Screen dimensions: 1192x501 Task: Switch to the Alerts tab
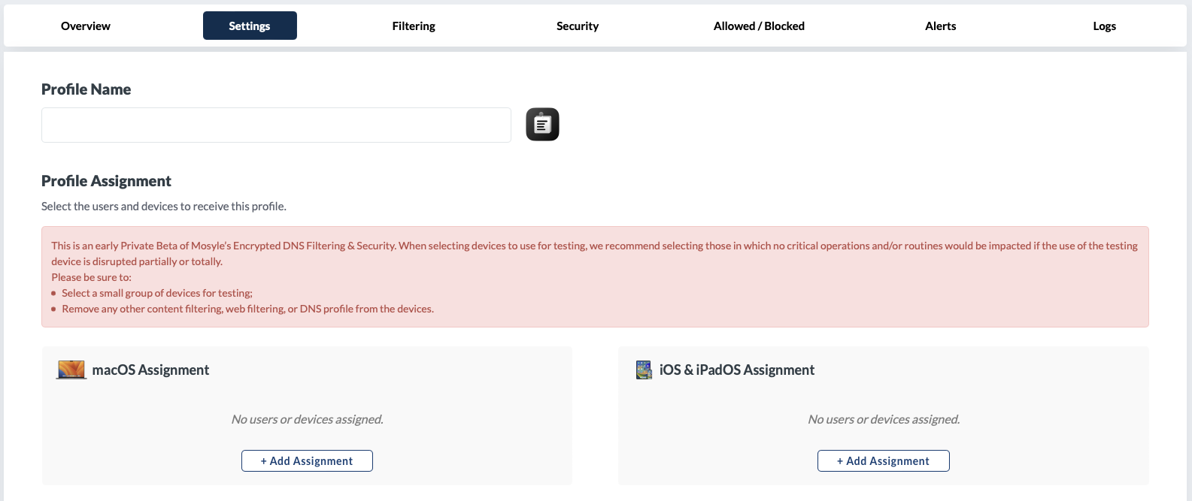click(x=940, y=26)
